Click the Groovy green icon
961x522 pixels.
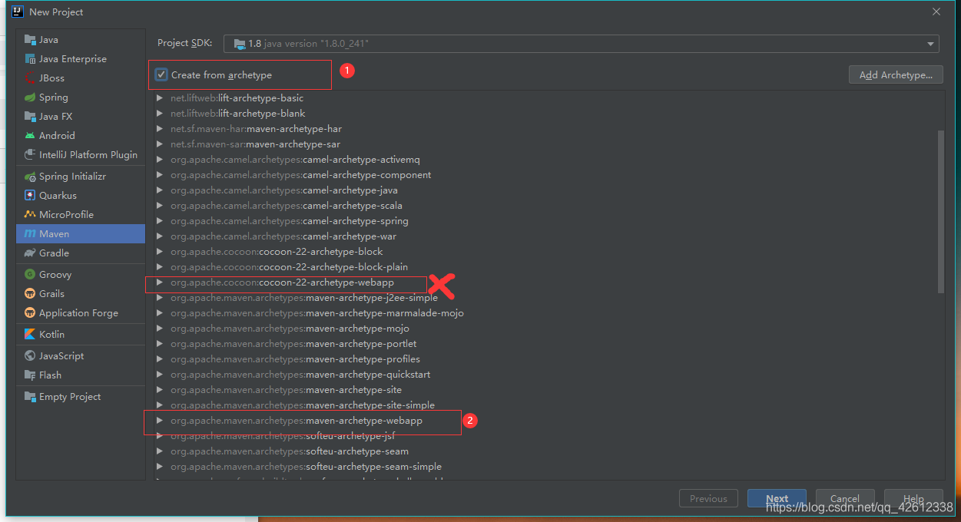tap(30, 275)
